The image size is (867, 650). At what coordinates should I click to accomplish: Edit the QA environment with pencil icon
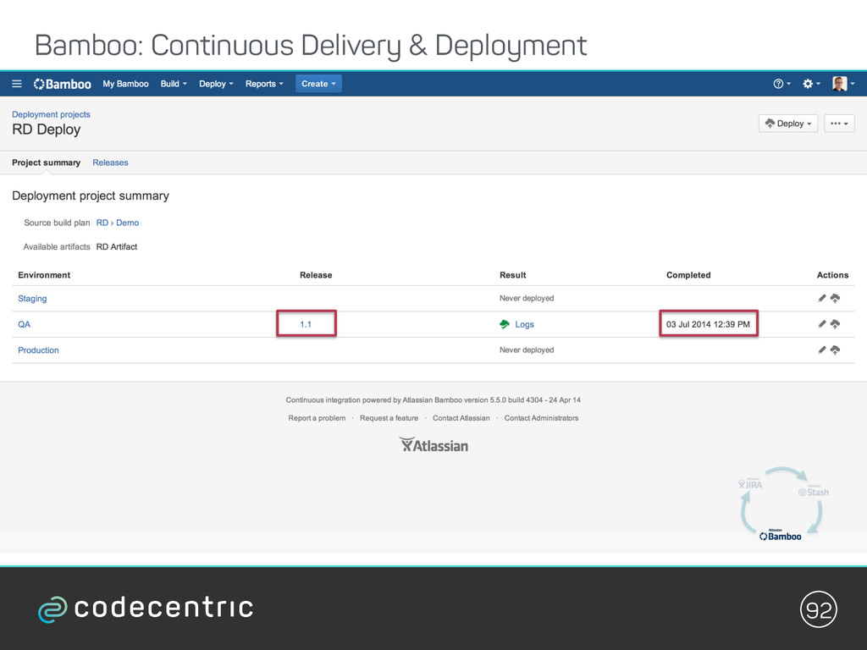pyautogui.click(x=821, y=324)
